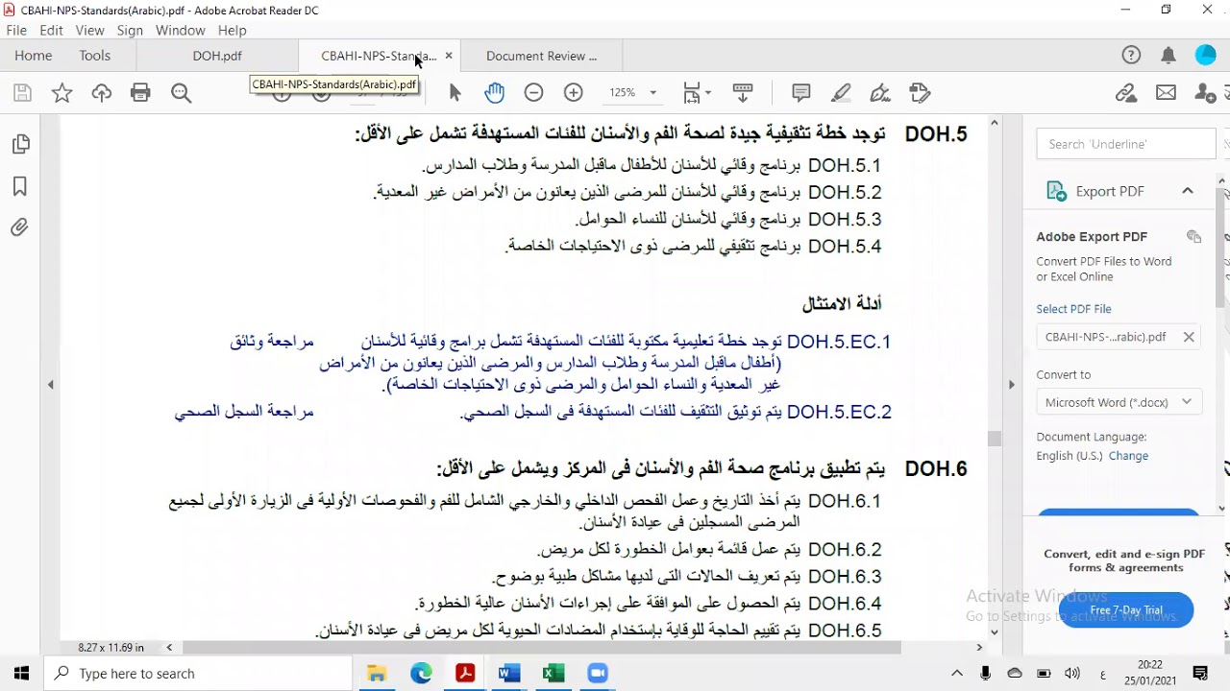The image size is (1230, 691).
Task: Open the View menu
Action: tap(89, 31)
